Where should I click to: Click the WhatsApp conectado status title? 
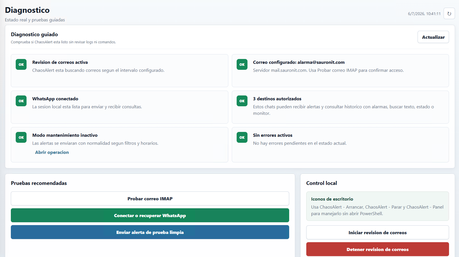[x=55, y=99]
